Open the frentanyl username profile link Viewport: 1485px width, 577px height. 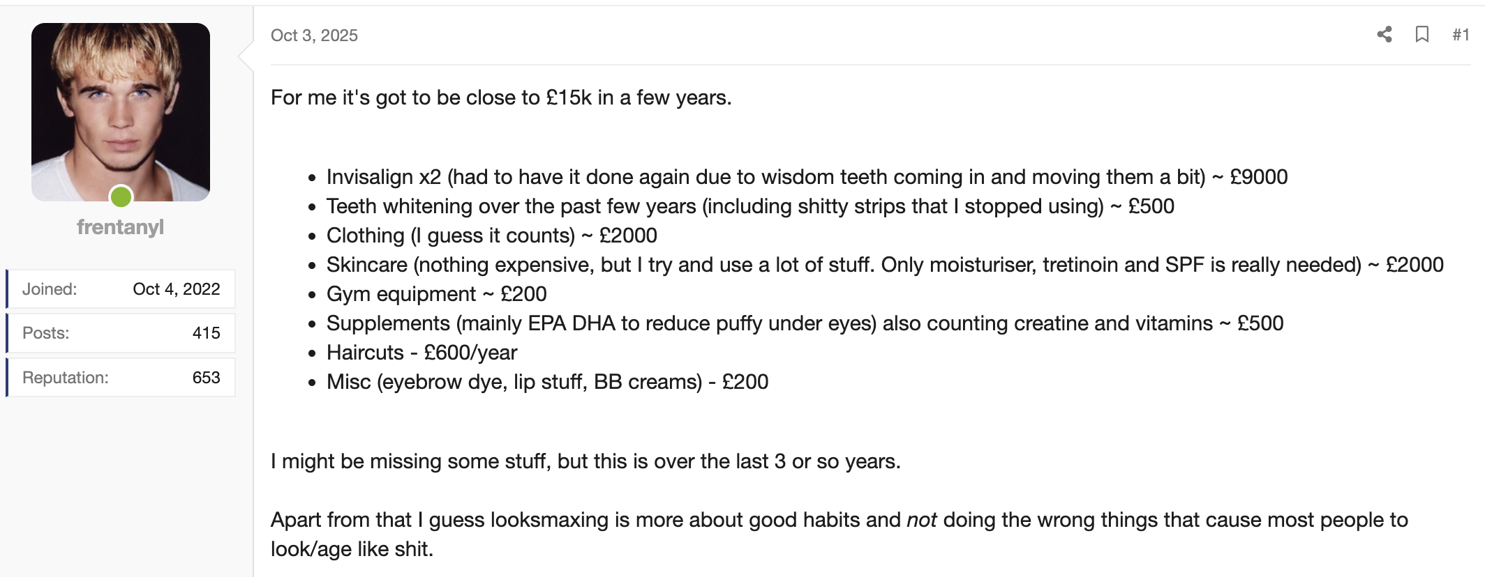pos(120,227)
